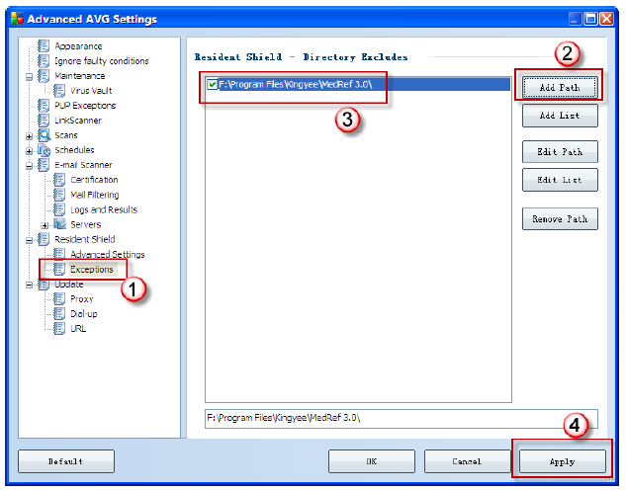Cancel the settings dialog

467,461
